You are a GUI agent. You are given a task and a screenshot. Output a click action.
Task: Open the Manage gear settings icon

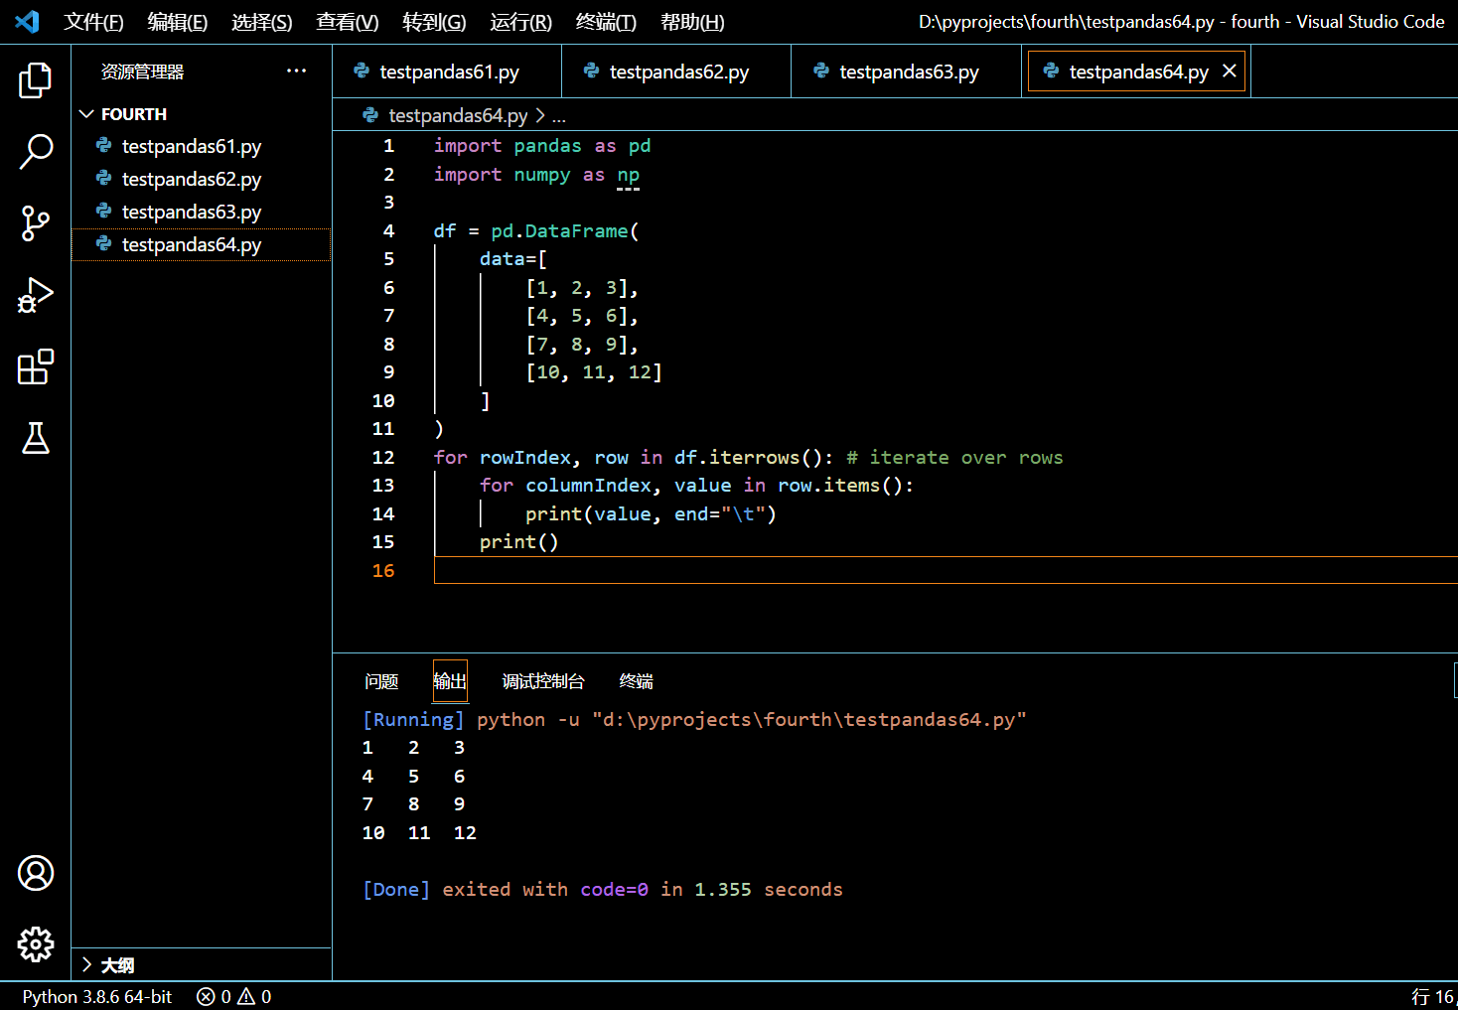point(36,944)
